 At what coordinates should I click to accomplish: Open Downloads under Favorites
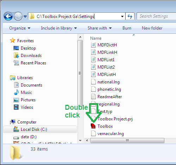pos(31,56)
